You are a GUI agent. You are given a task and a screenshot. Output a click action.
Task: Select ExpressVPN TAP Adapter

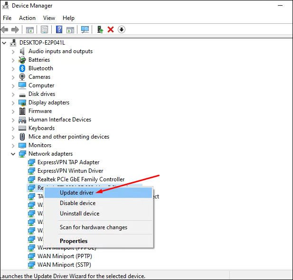tap(68, 162)
